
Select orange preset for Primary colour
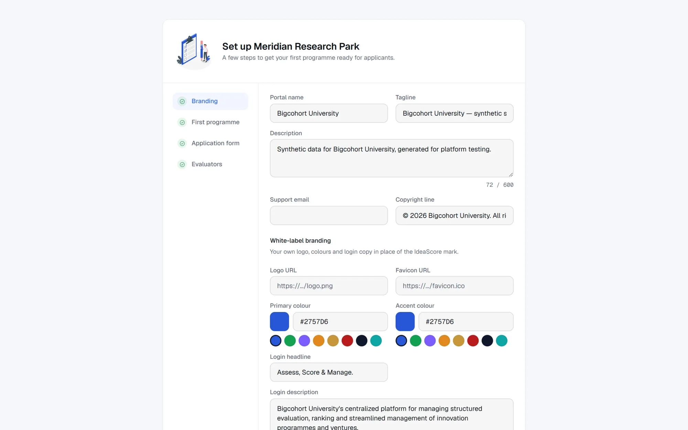pyautogui.click(x=319, y=341)
